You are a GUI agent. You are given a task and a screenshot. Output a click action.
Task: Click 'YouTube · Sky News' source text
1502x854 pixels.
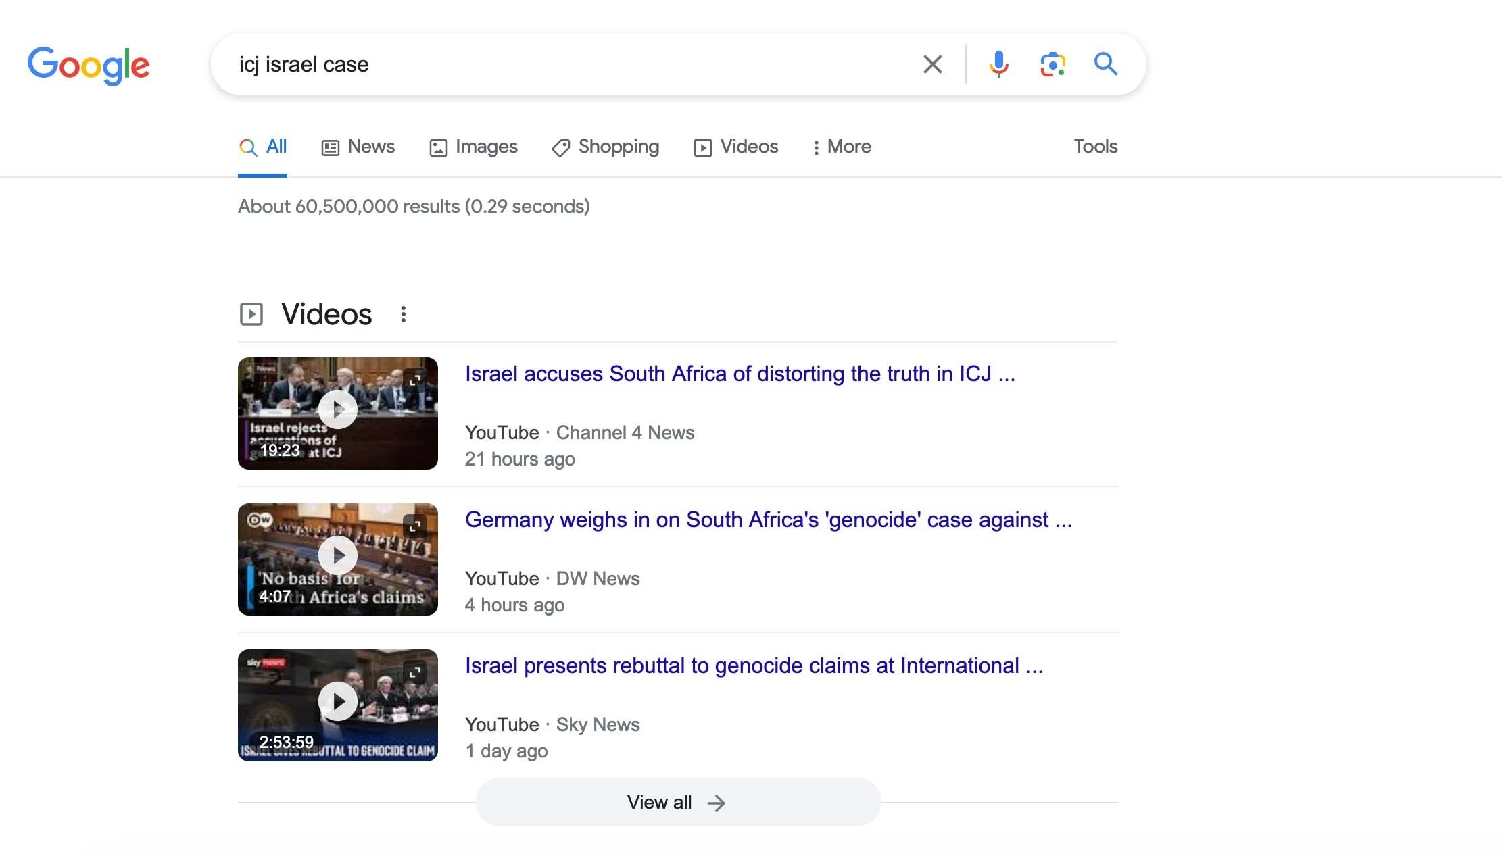(x=552, y=724)
